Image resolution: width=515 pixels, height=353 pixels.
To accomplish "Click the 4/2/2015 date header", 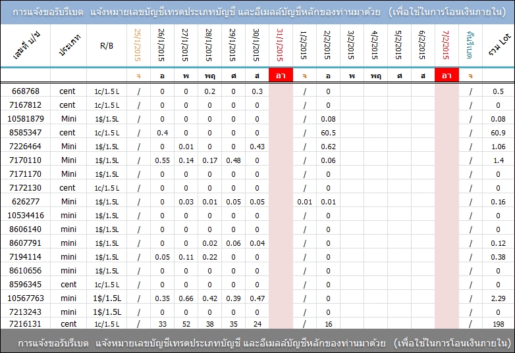I will point(375,45).
